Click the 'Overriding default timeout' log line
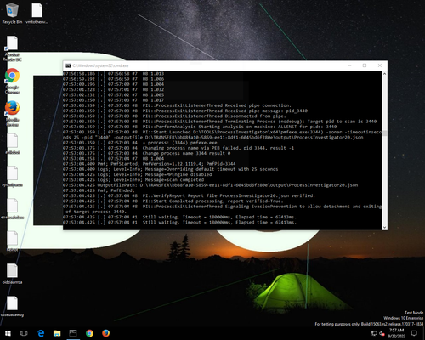This screenshot has width=425, height=340. pos(171,169)
